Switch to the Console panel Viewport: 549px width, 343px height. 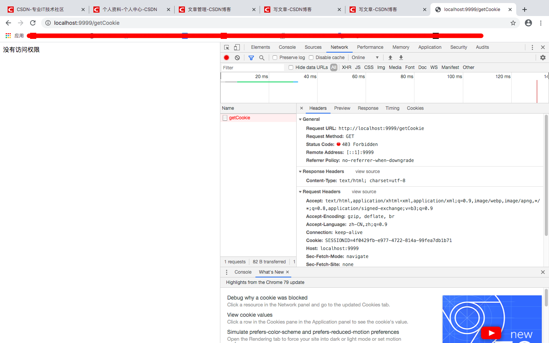tap(287, 47)
